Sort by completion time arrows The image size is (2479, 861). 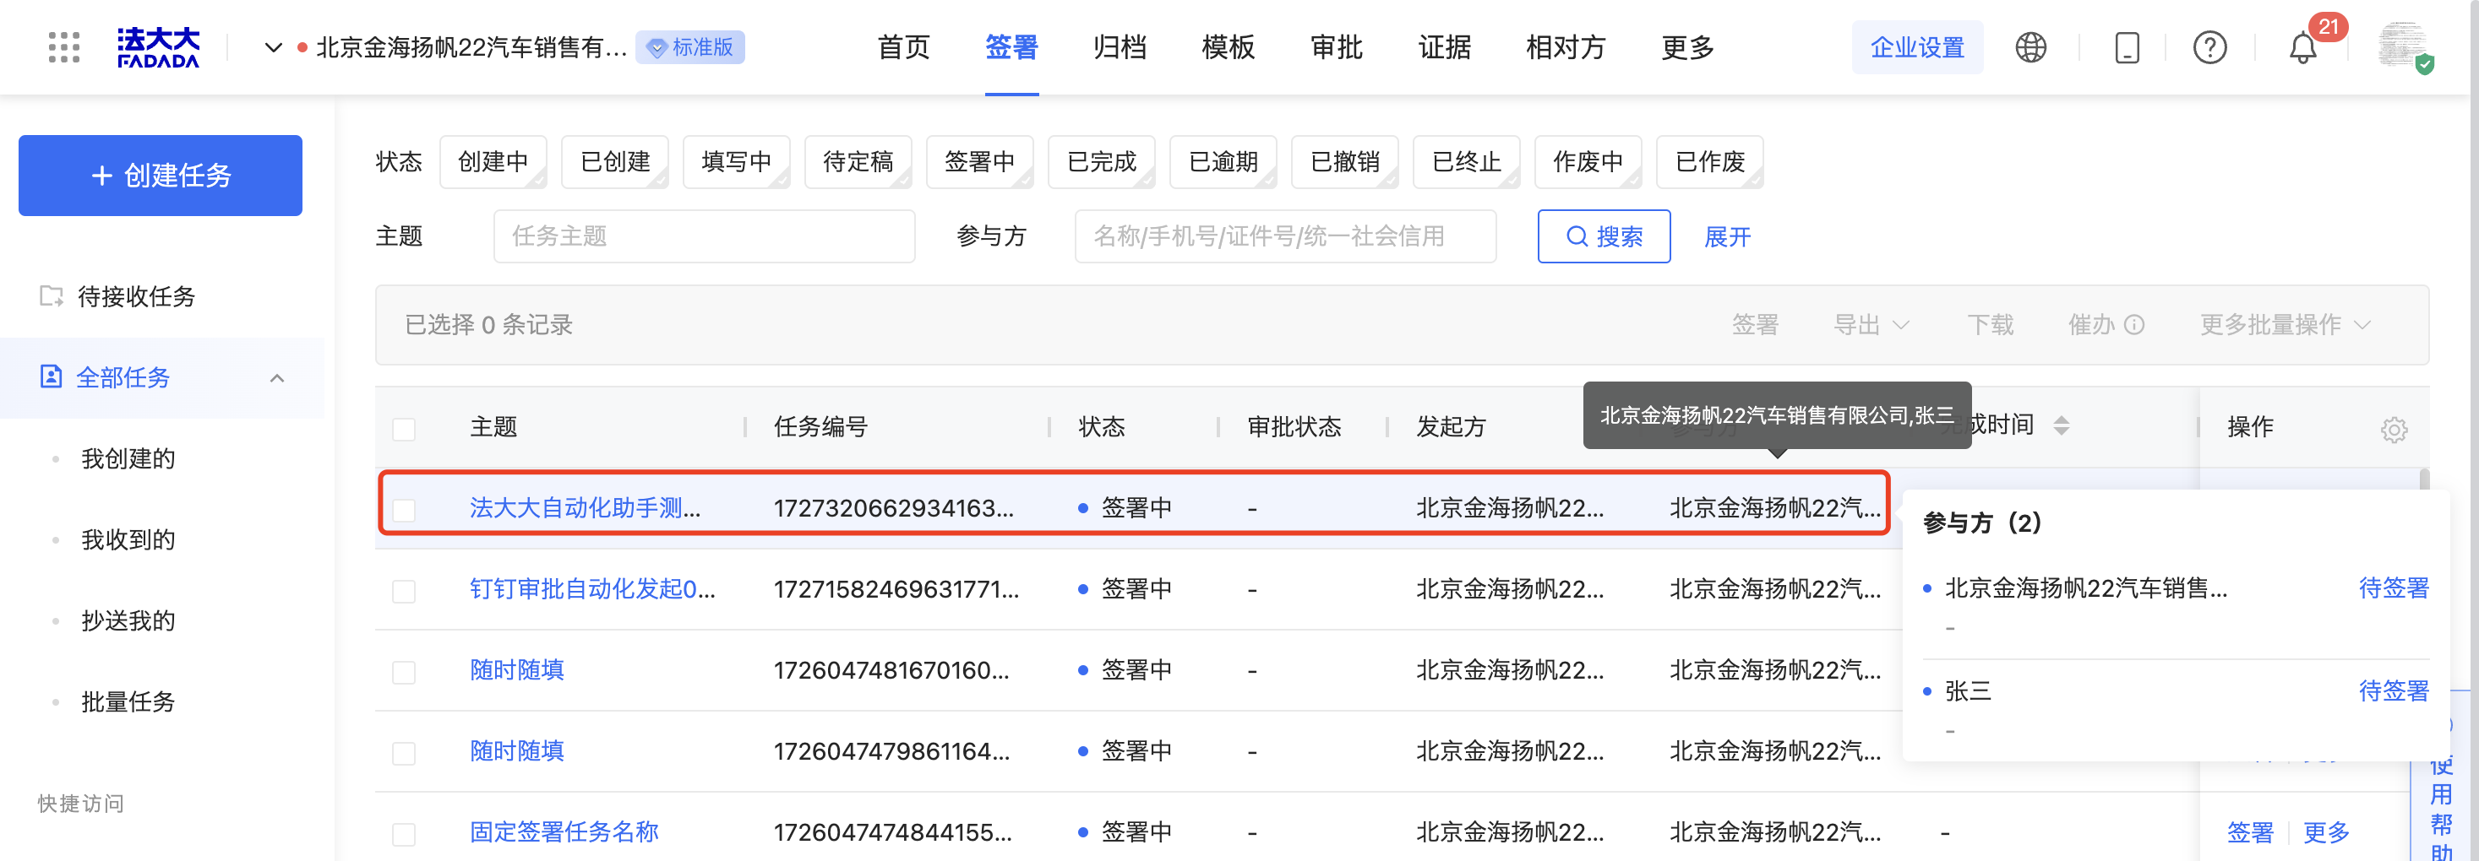[x=2061, y=425]
